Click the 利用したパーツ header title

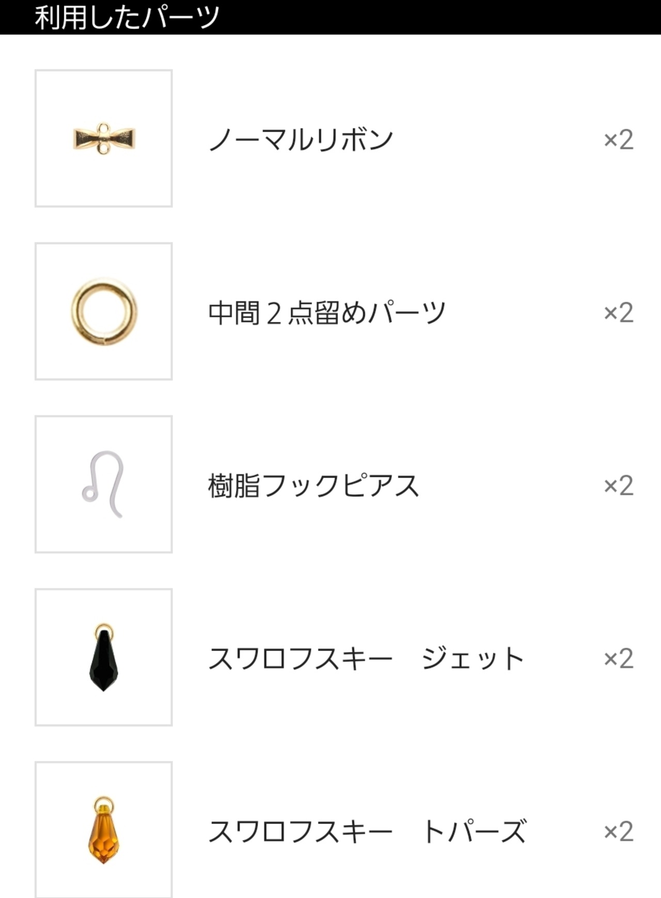click(127, 17)
